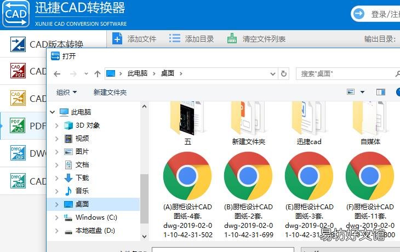Screen dimensions: 400x252
Task: Open the recent locations dropdown arrow
Action: [86, 74]
